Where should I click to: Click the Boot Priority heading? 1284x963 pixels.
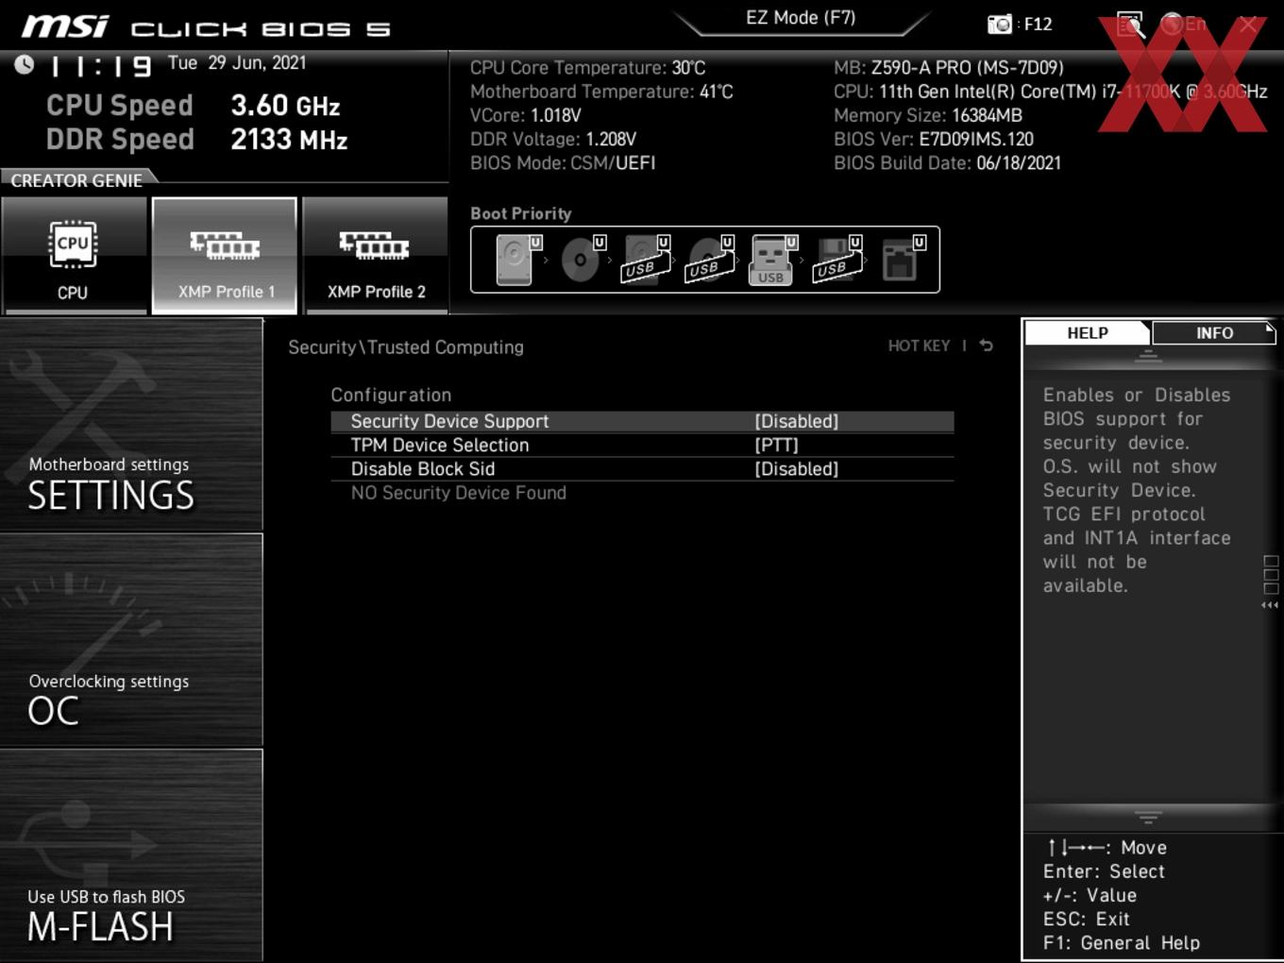tap(521, 213)
